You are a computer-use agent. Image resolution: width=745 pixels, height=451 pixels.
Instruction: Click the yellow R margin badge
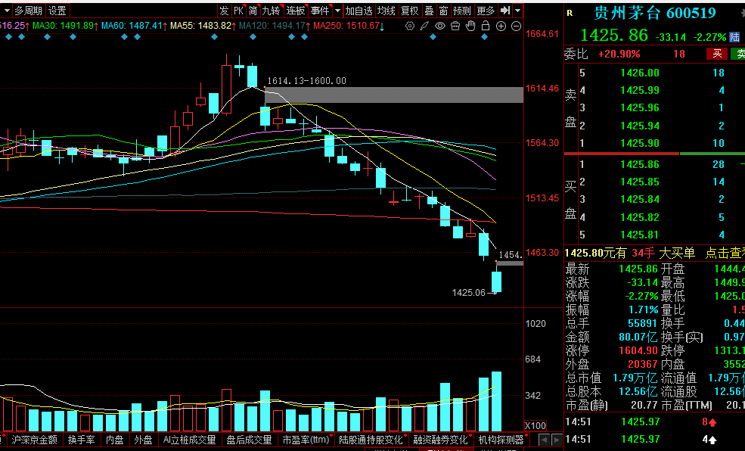tap(570, 14)
